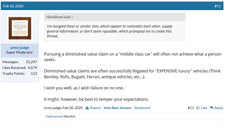Click the #11 post number beside Like

click(191, 108)
